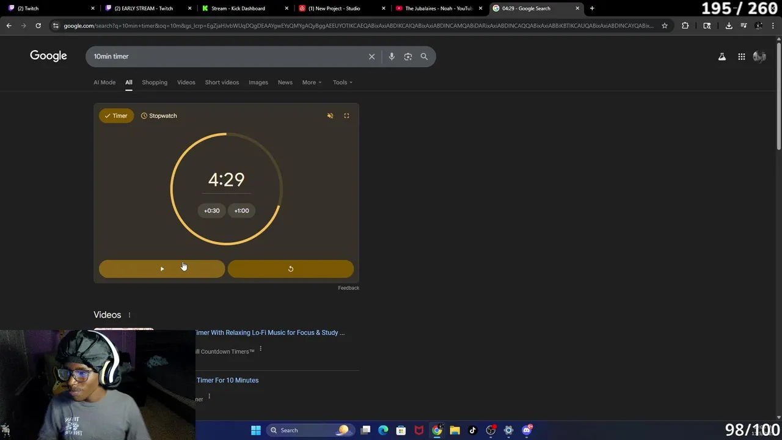Image resolution: width=782 pixels, height=440 pixels.
Task: Submit search with magnifier icon
Action: click(424, 56)
